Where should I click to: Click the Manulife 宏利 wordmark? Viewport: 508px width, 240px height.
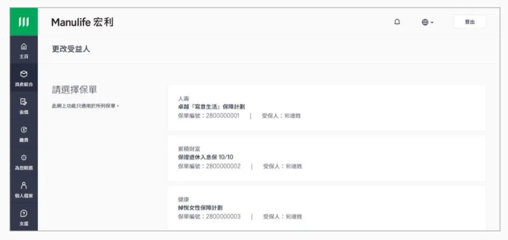point(82,22)
